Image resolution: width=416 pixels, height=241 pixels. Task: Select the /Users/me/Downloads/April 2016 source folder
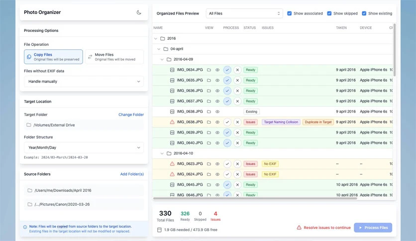pos(84,190)
